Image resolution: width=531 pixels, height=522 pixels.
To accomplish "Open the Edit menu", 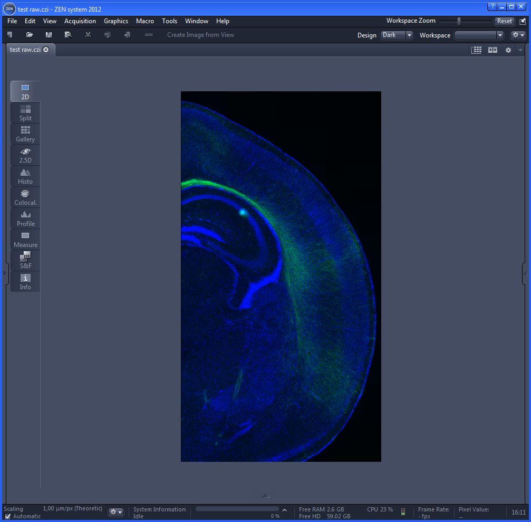I will coord(30,21).
